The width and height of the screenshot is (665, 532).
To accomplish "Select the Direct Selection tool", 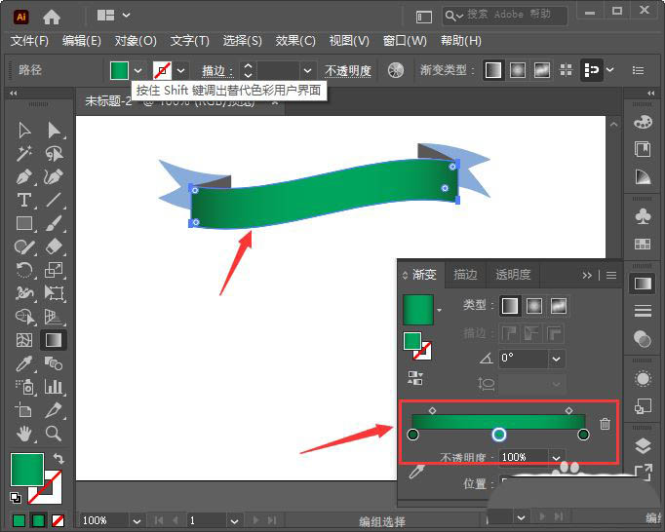I will 54,131.
